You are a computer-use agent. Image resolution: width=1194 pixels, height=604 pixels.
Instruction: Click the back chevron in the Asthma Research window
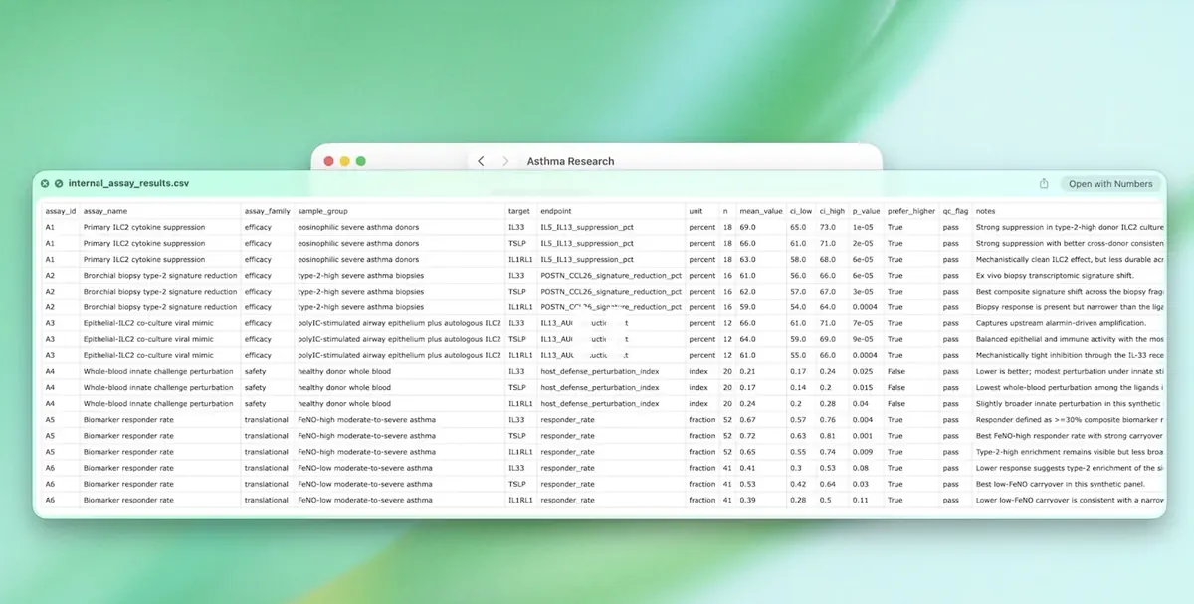pos(481,160)
